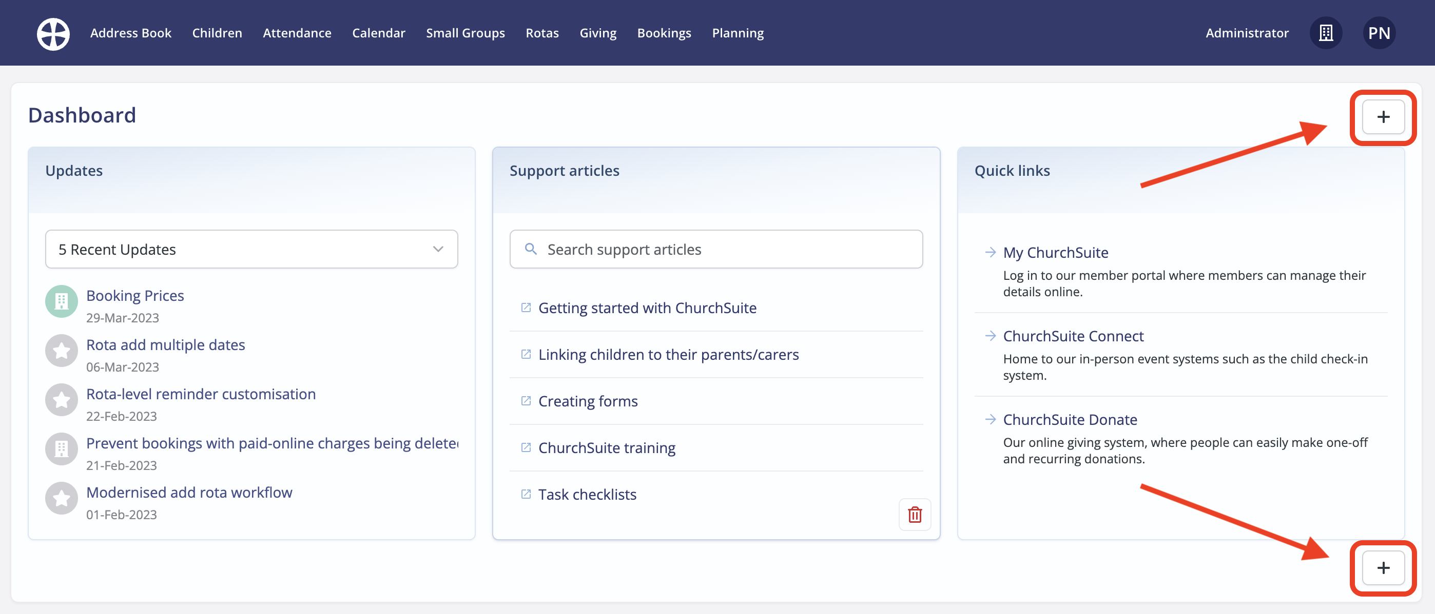Click the bottom plus add-widget button
Image resolution: width=1435 pixels, height=614 pixels.
tap(1383, 568)
